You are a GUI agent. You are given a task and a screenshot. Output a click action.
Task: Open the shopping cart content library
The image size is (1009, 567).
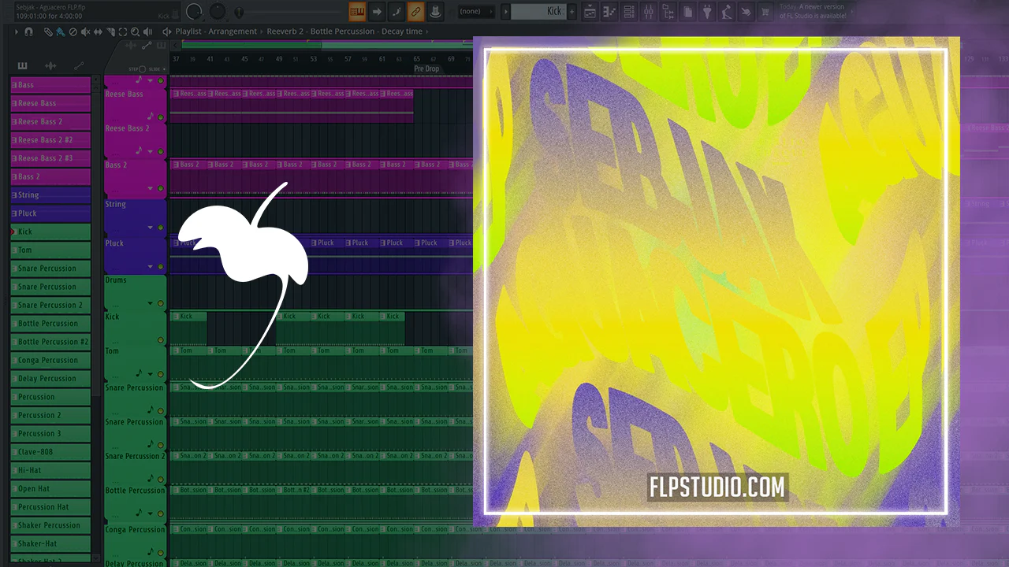[x=765, y=12]
